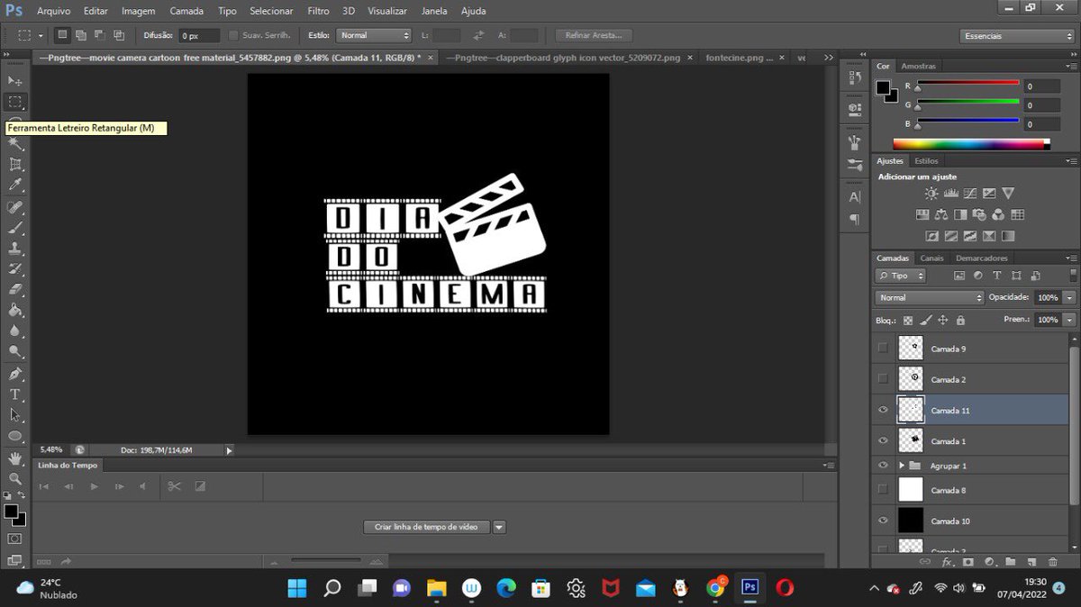Show the Camada 9 layer

[881, 349]
